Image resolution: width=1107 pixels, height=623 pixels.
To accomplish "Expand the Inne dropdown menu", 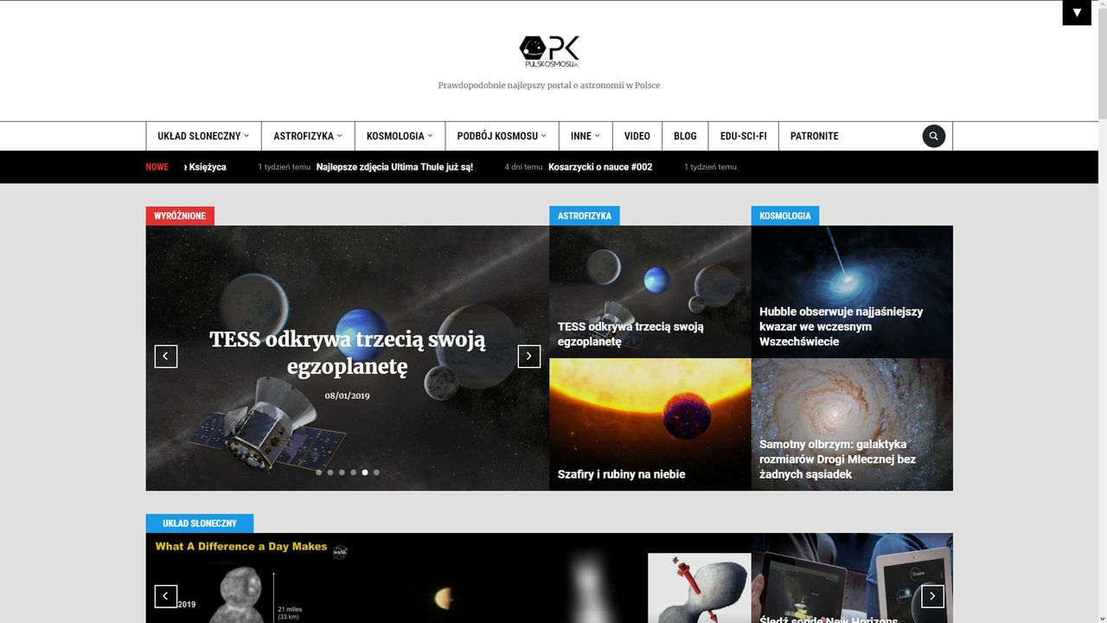I will pos(585,136).
